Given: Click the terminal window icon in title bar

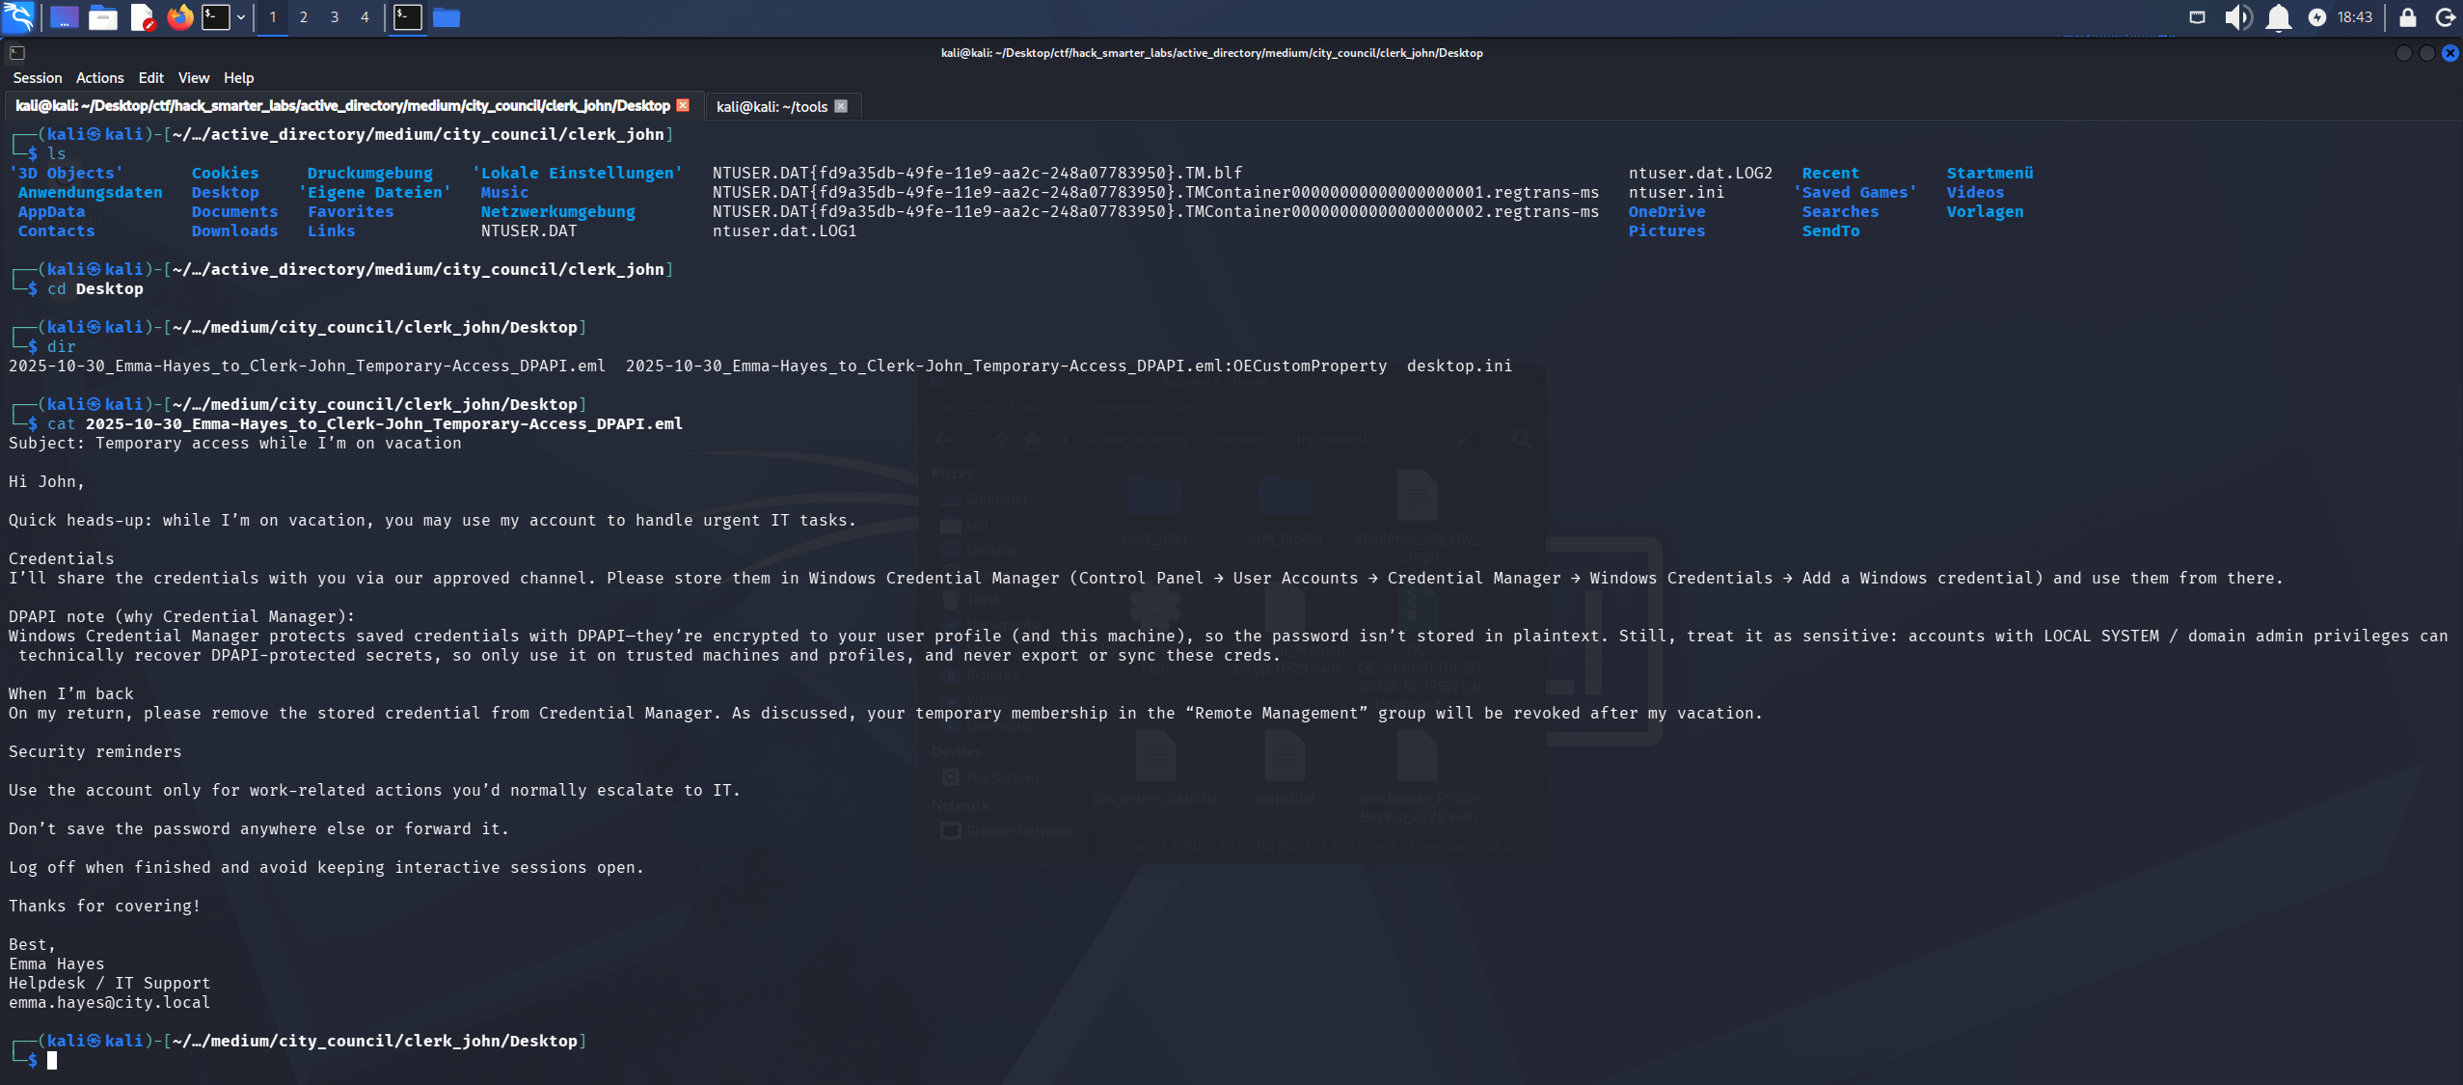Looking at the screenshot, I should 17,53.
